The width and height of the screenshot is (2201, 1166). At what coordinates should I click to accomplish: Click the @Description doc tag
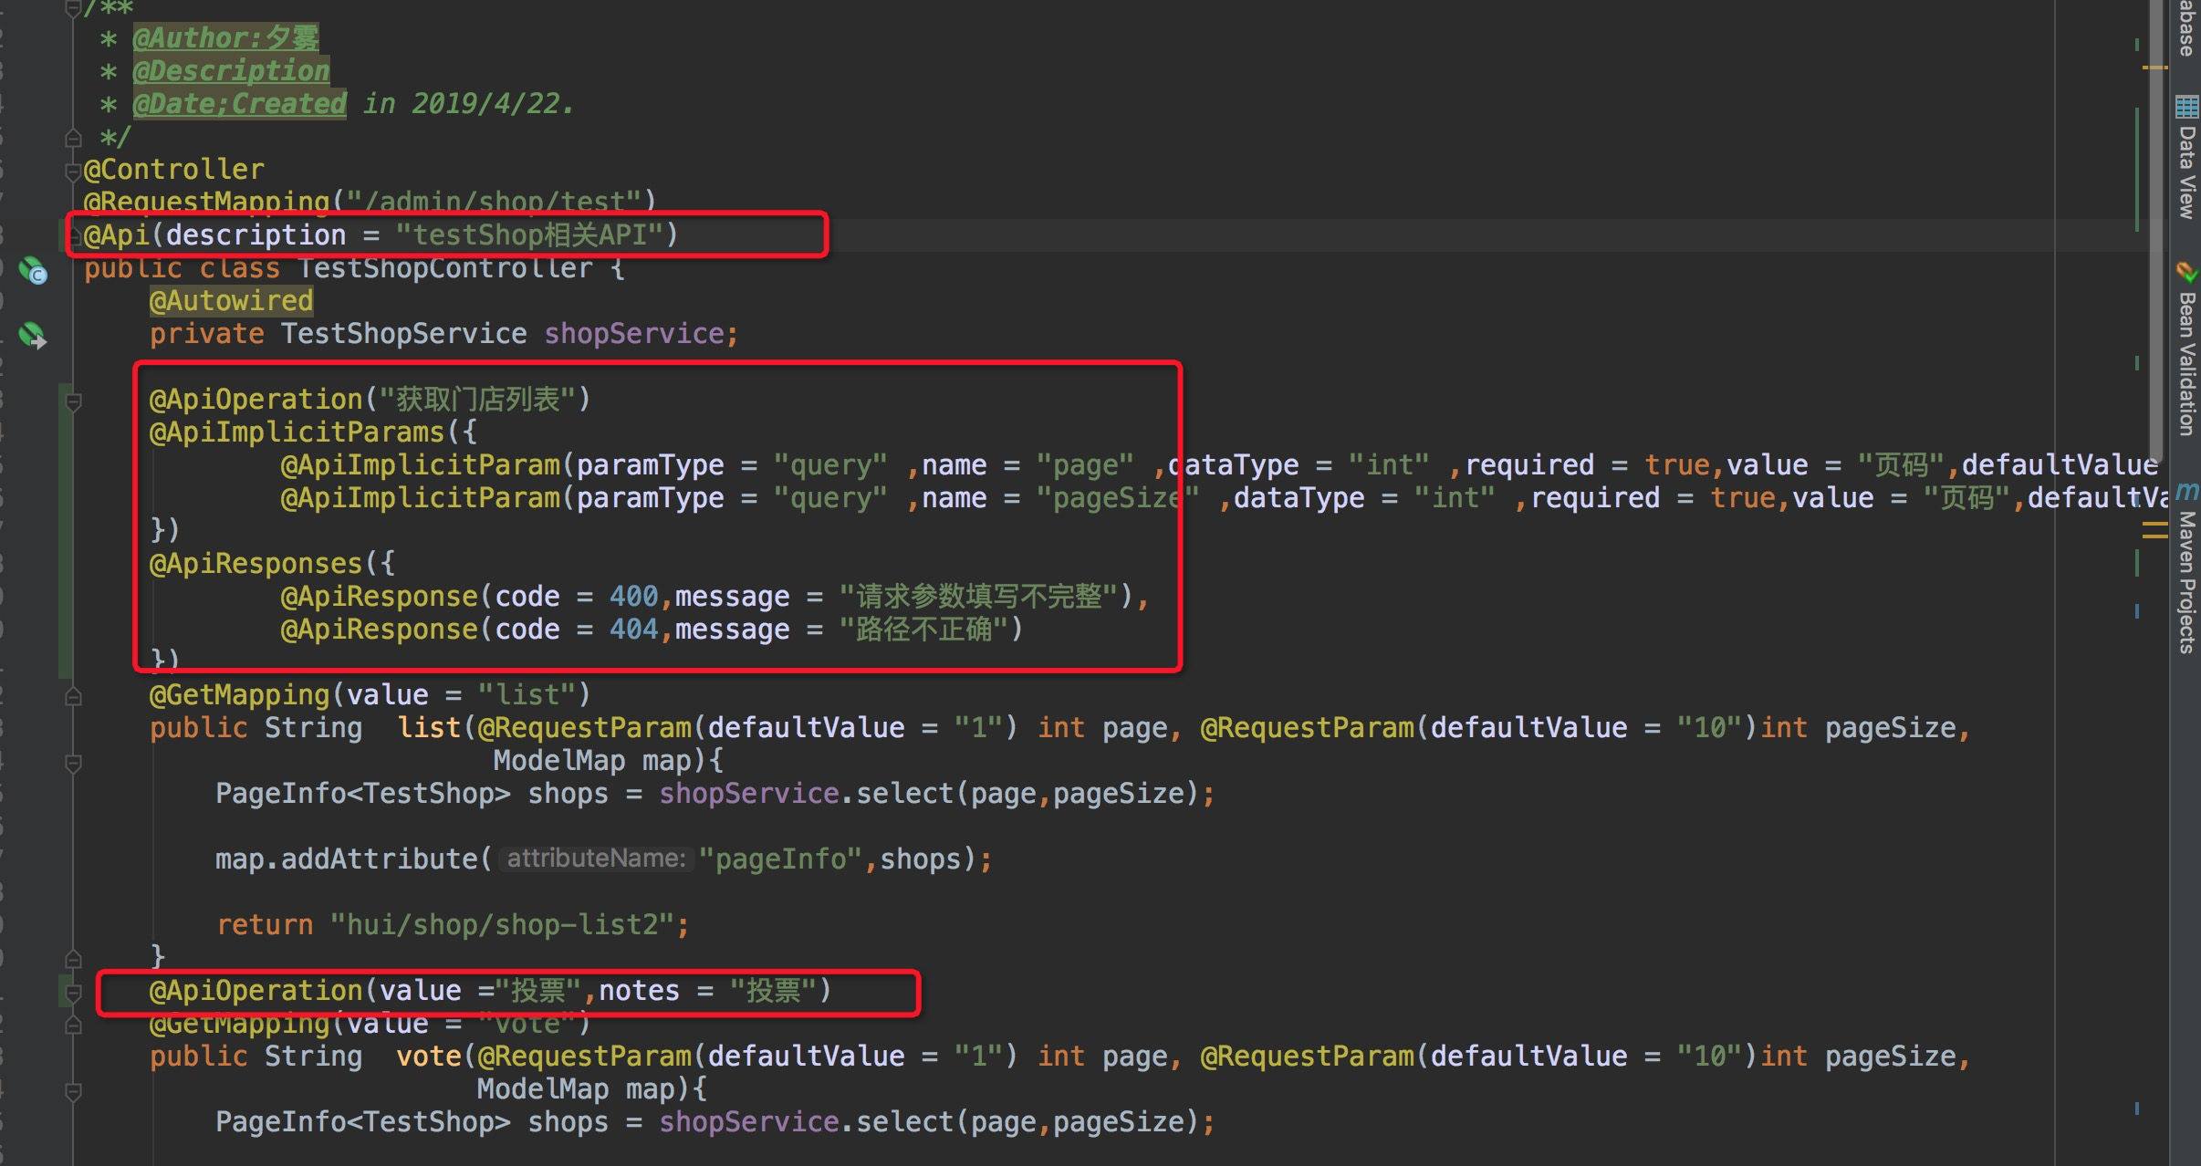click(x=231, y=71)
